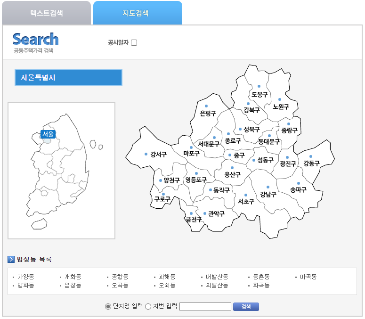This screenshot has height=319, width=365.
Task: Select 강동구 district on the map
Action: (x=311, y=163)
